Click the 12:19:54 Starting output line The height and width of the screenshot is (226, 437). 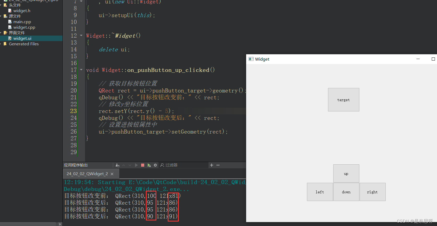click(155, 182)
